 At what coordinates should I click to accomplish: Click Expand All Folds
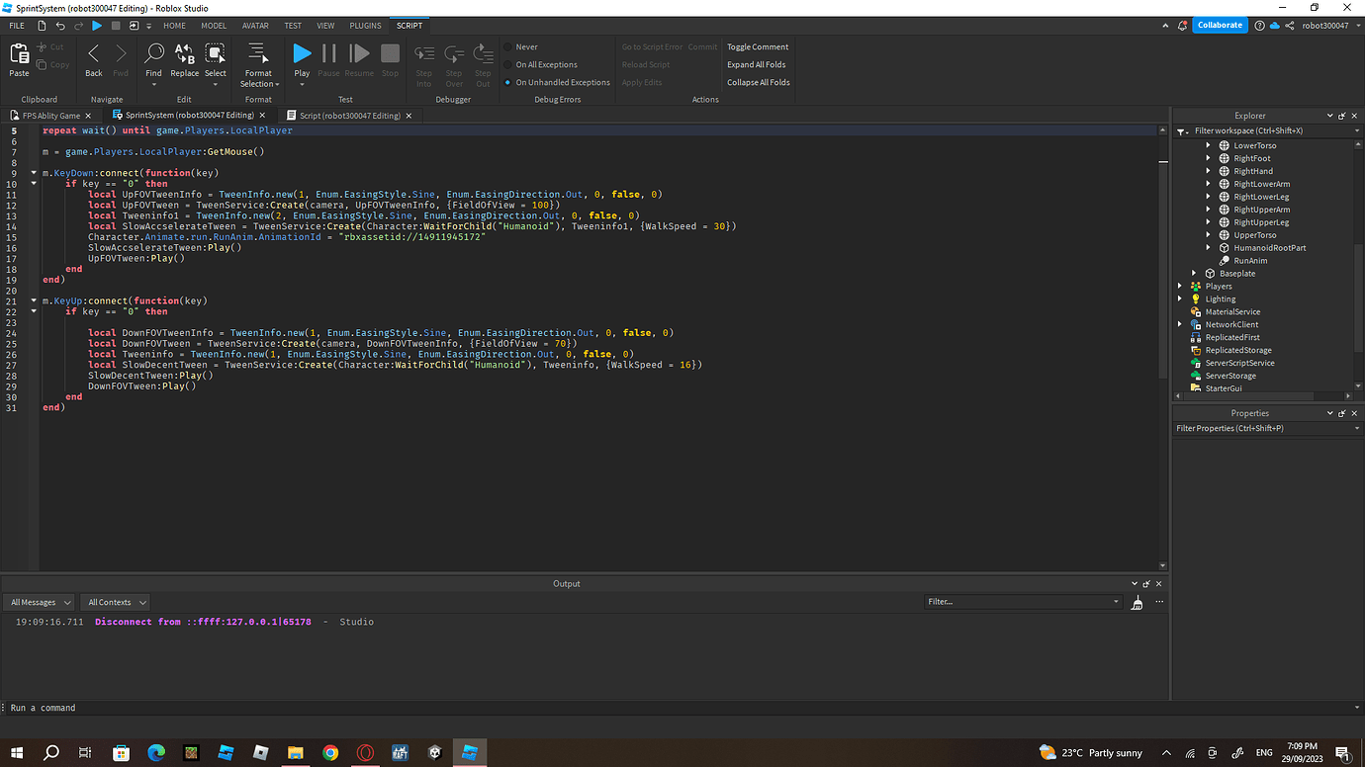click(757, 64)
